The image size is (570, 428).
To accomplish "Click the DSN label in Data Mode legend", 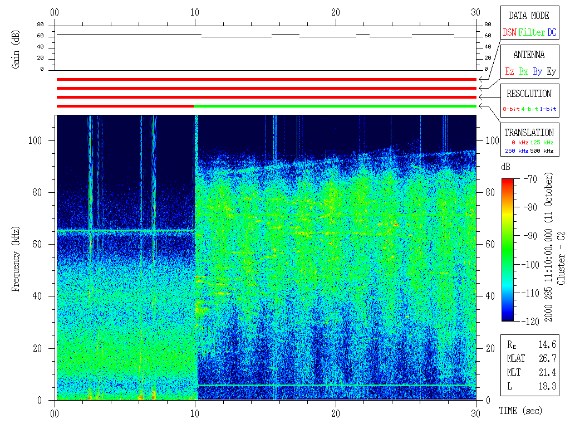I will 509,32.
